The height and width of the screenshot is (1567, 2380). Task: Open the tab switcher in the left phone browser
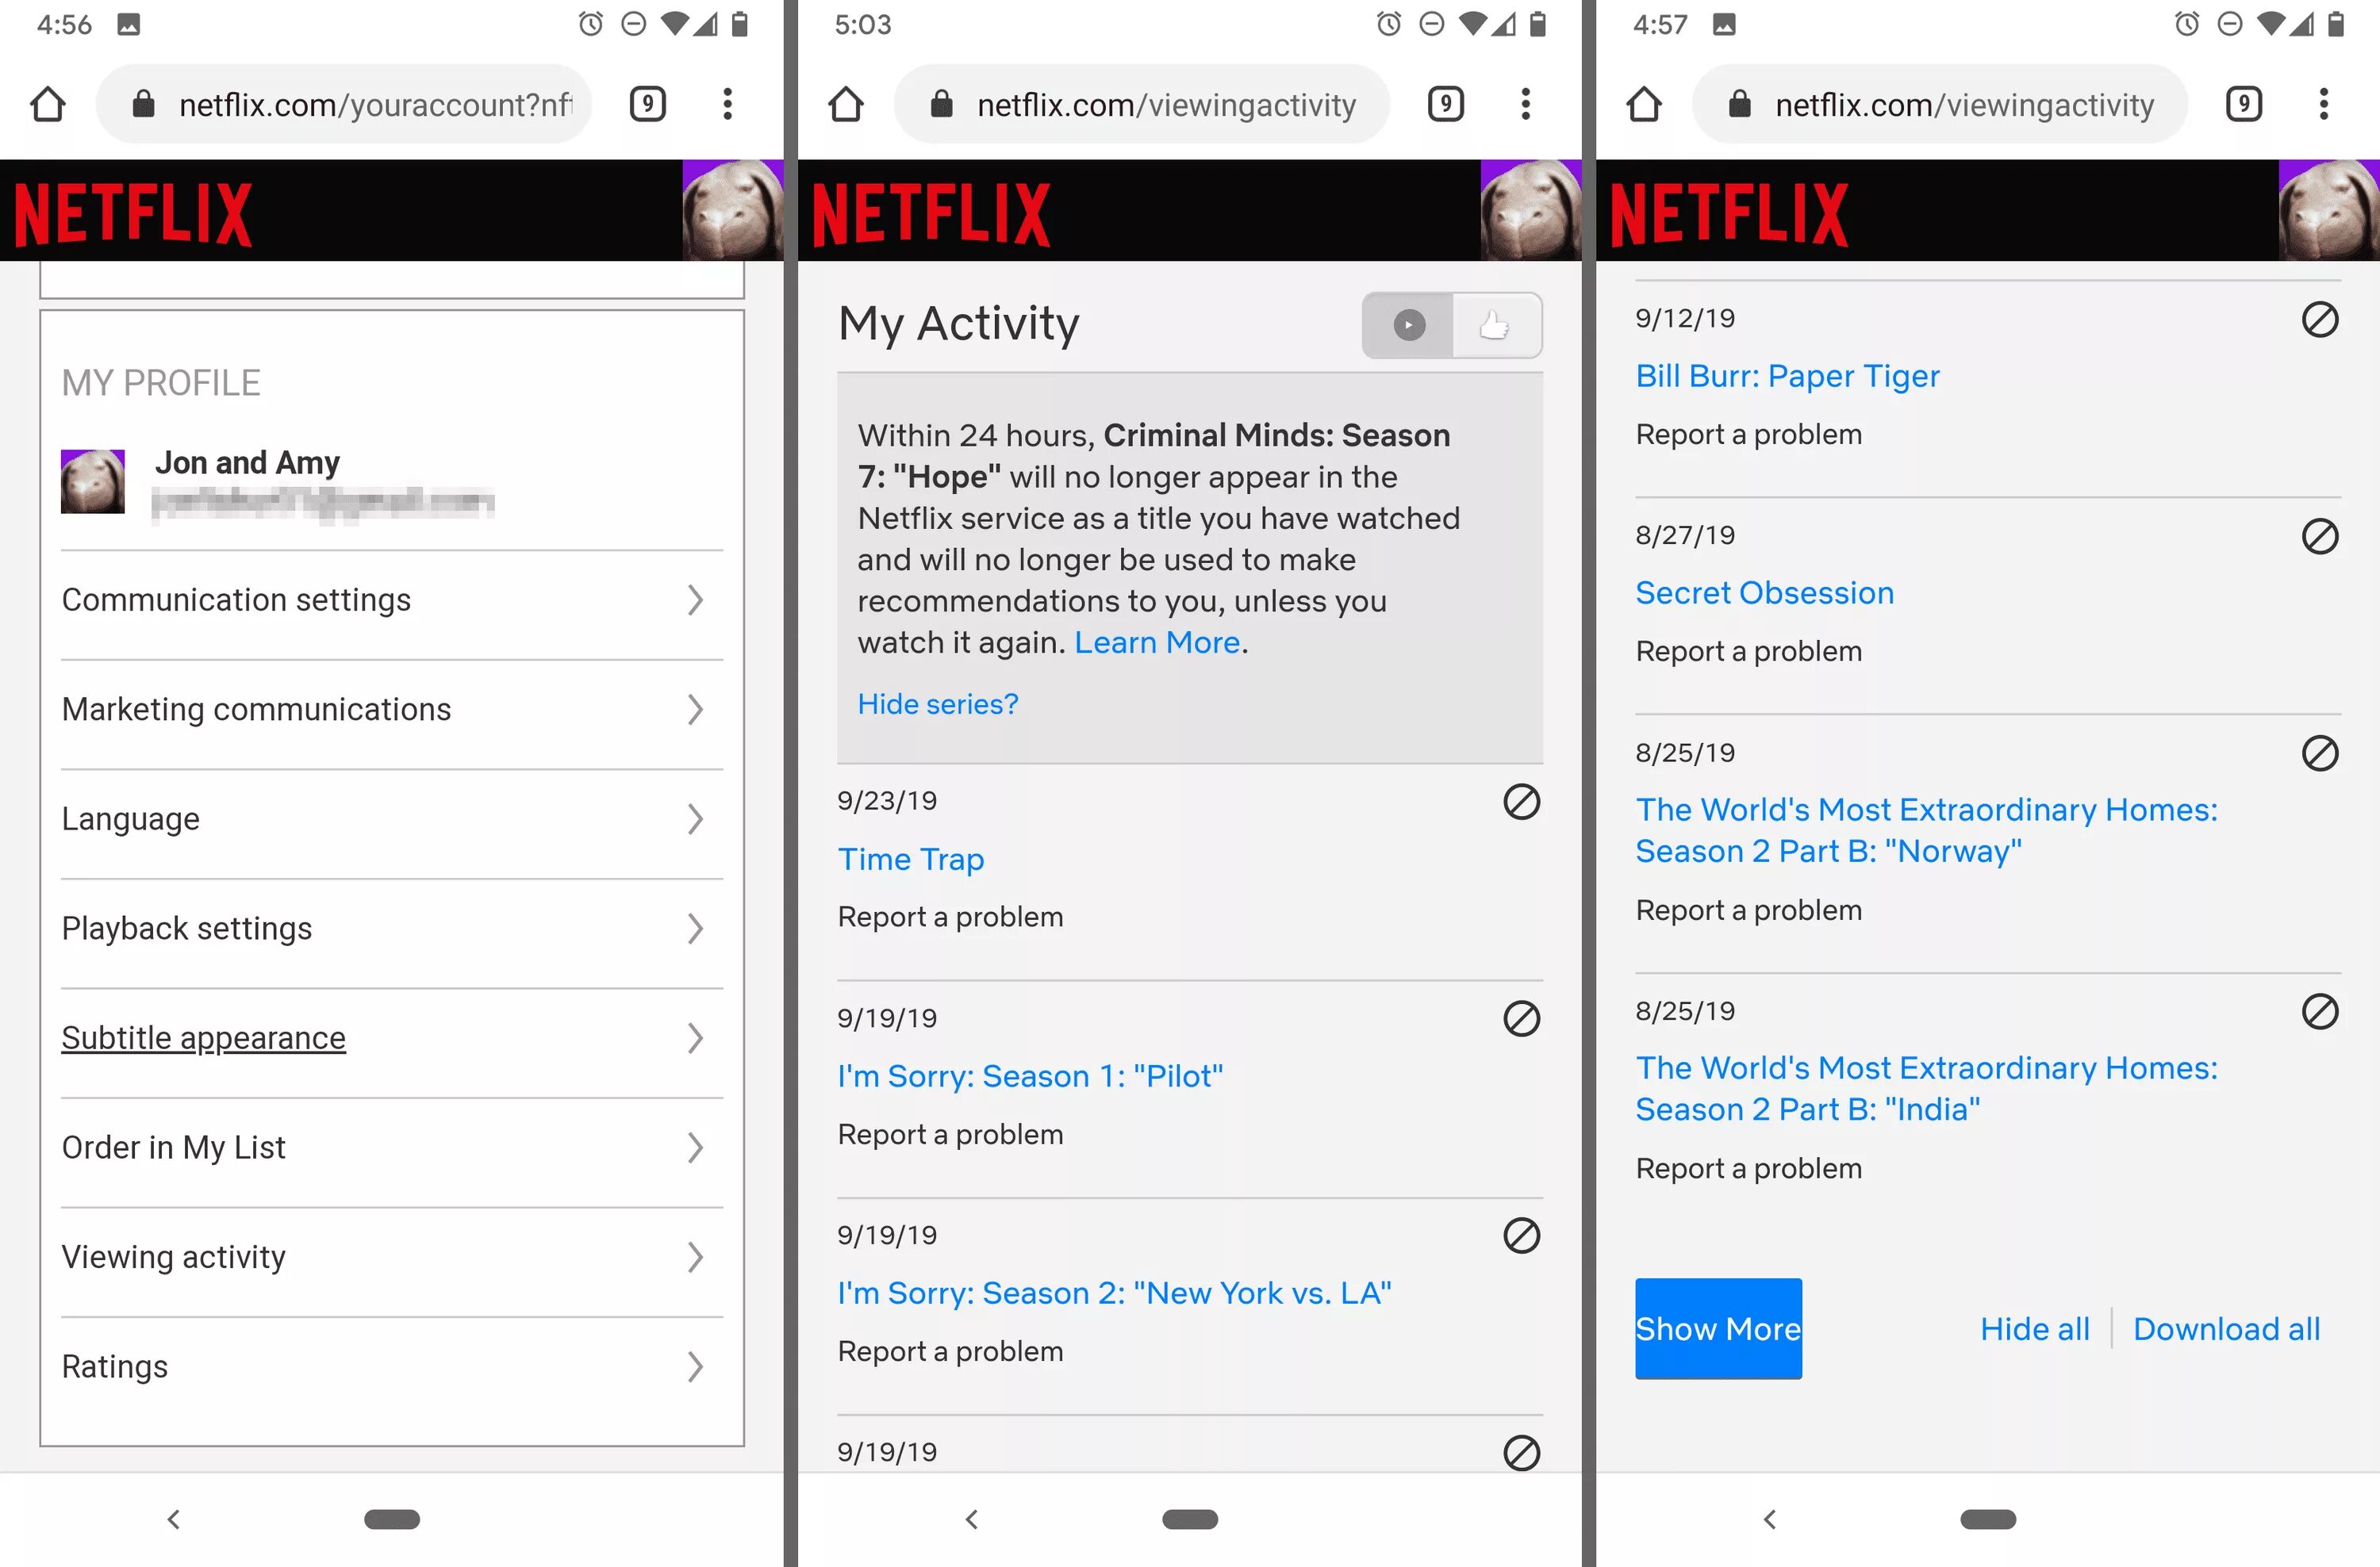(647, 104)
